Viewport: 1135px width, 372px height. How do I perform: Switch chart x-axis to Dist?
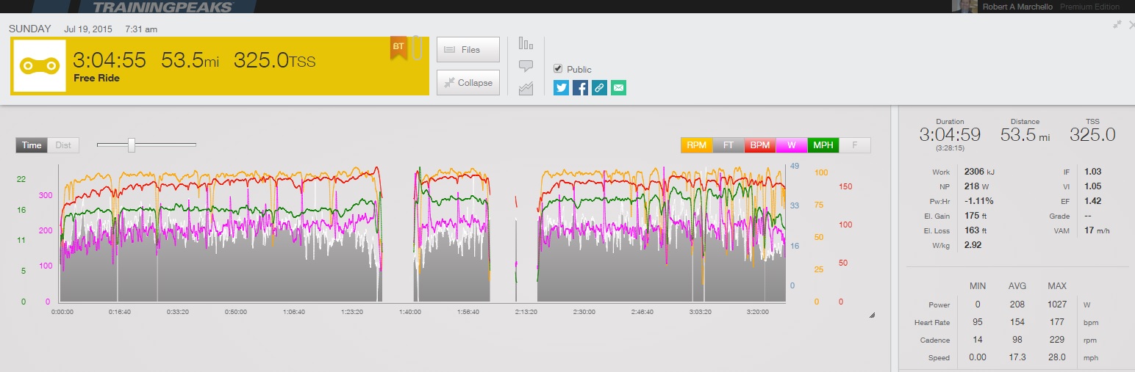click(63, 145)
